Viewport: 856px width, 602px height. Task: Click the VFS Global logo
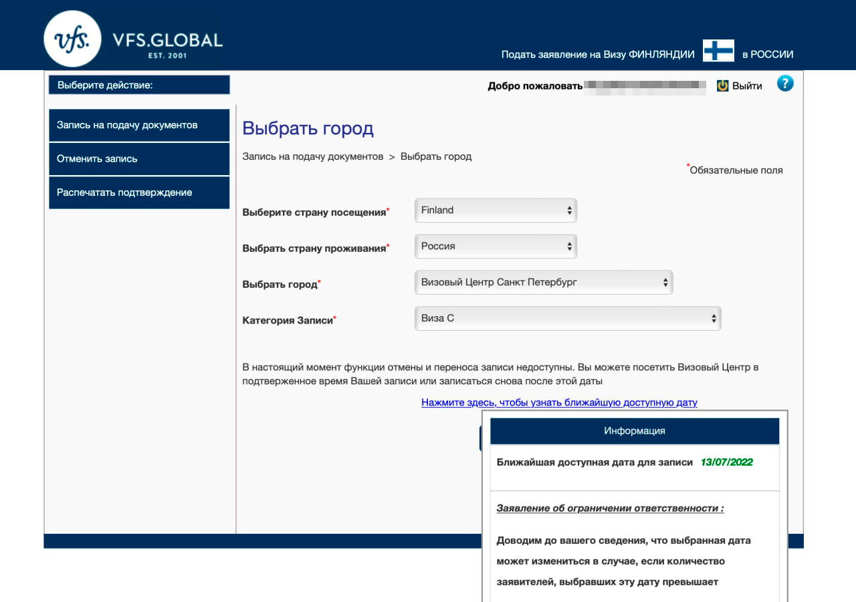(133, 39)
